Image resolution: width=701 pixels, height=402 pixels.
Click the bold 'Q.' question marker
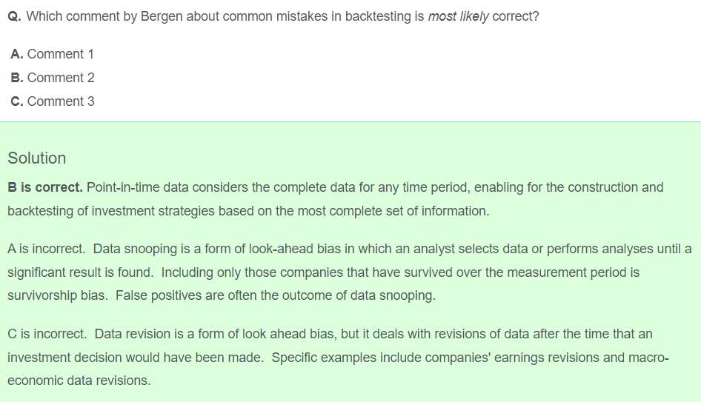[14, 16]
